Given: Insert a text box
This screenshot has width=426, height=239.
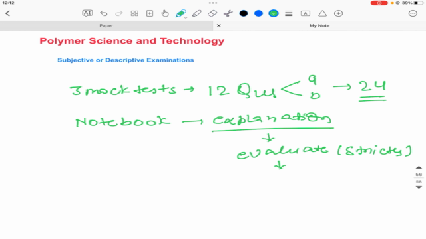Looking at the screenshot, I should 306,13.
